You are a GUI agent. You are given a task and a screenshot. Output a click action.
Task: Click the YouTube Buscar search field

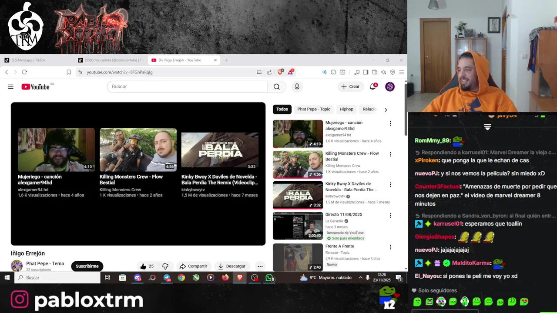click(187, 87)
